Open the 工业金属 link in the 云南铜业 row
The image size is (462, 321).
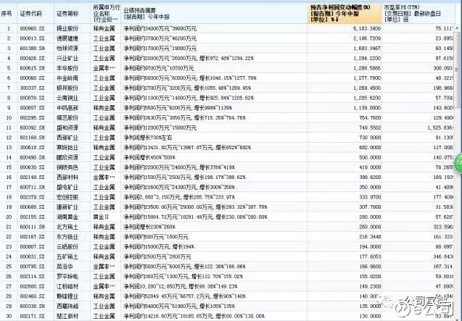[104, 98]
